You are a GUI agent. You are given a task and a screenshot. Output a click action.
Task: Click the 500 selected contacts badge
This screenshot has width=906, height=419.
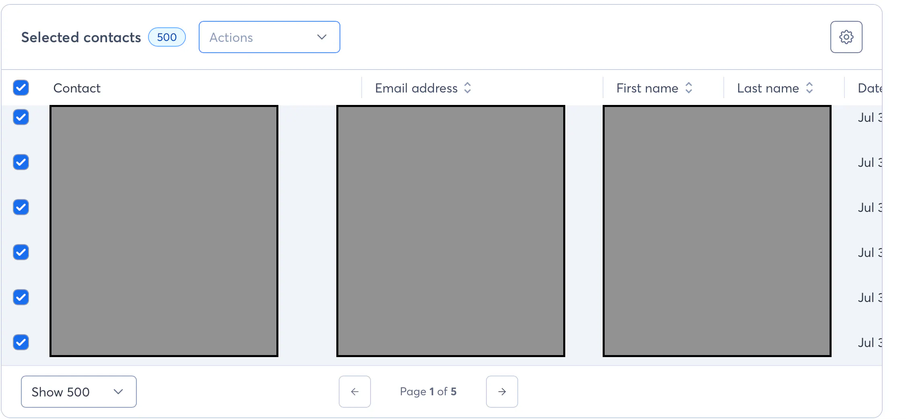[x=167, y=37]
